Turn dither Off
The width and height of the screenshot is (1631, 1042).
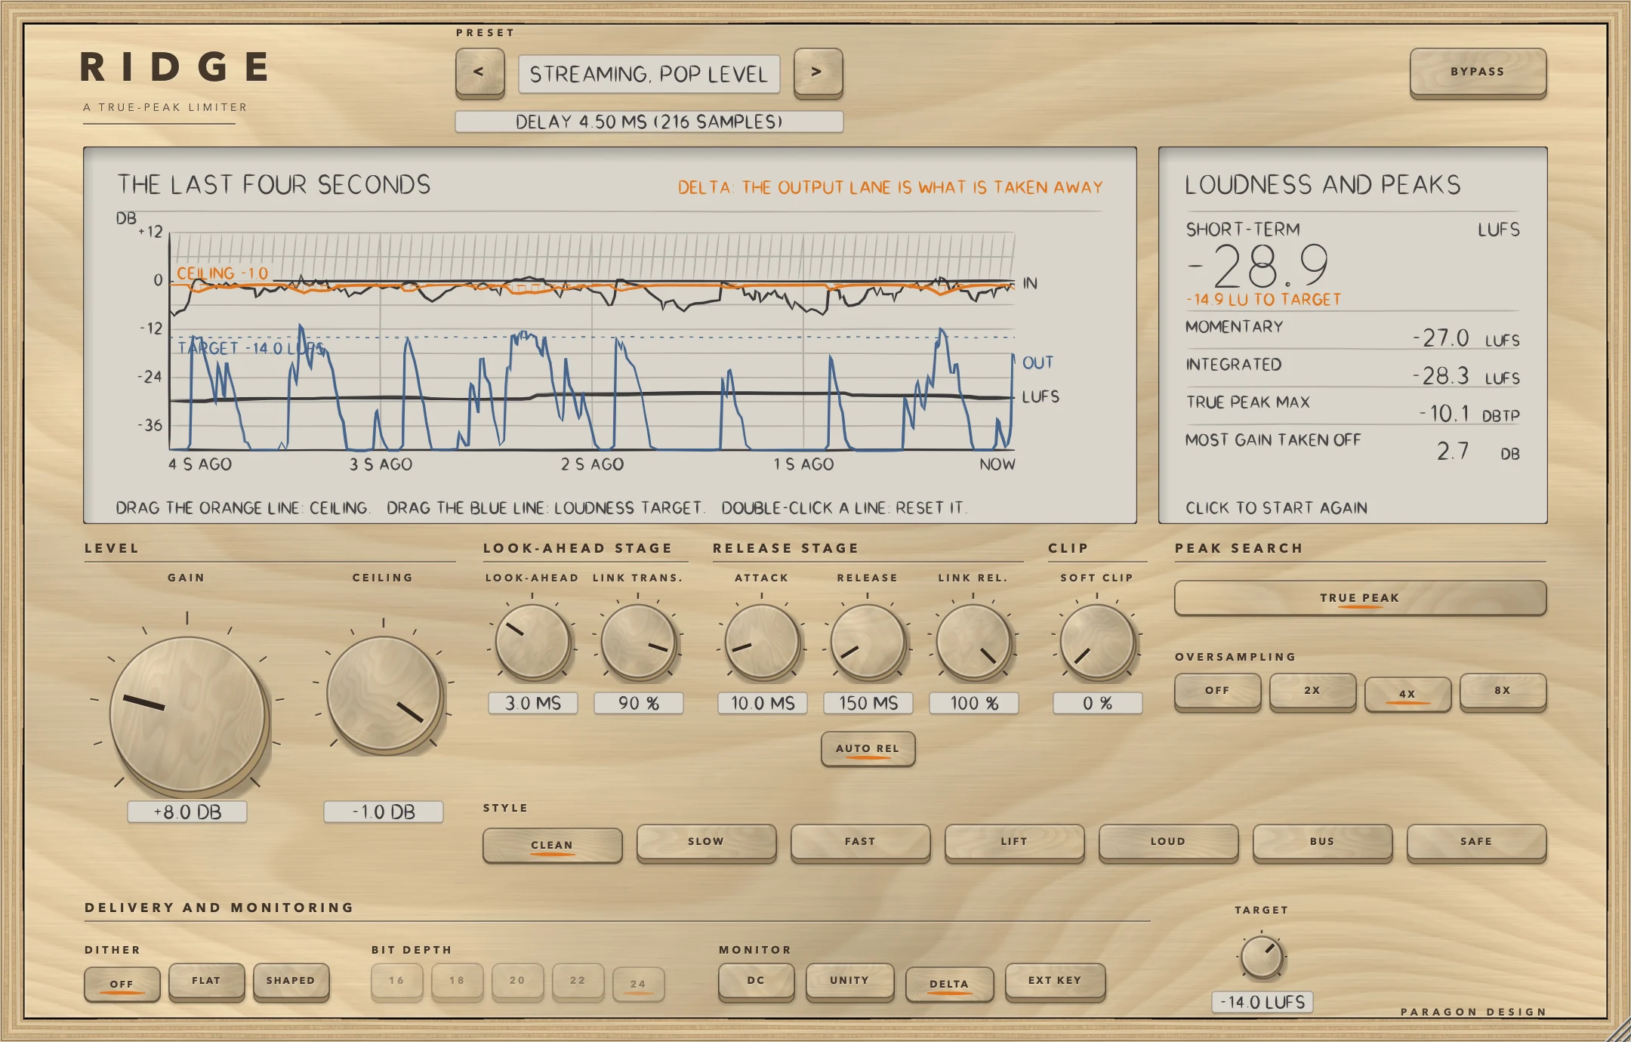click(122, 984)
